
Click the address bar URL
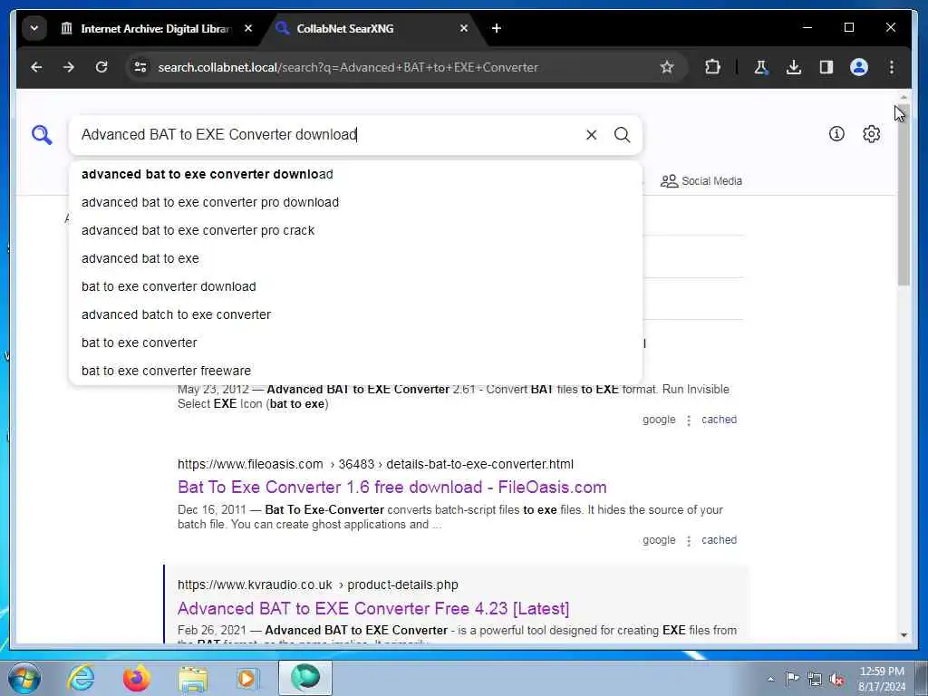click(348, 67)
